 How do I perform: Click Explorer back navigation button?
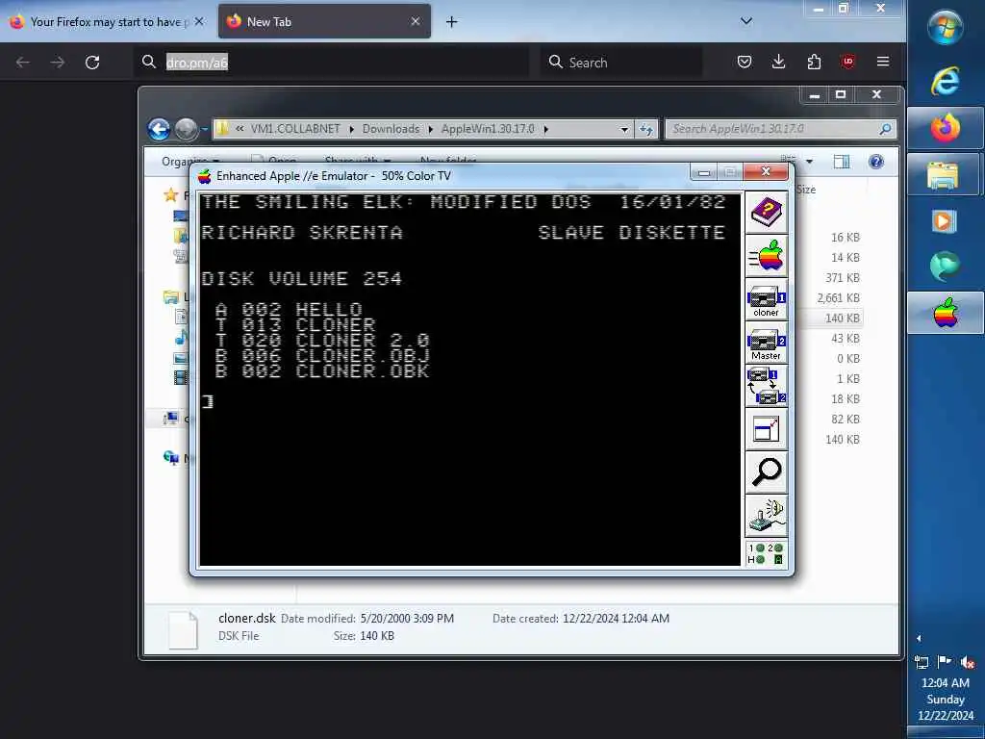(x=159, y=129)
